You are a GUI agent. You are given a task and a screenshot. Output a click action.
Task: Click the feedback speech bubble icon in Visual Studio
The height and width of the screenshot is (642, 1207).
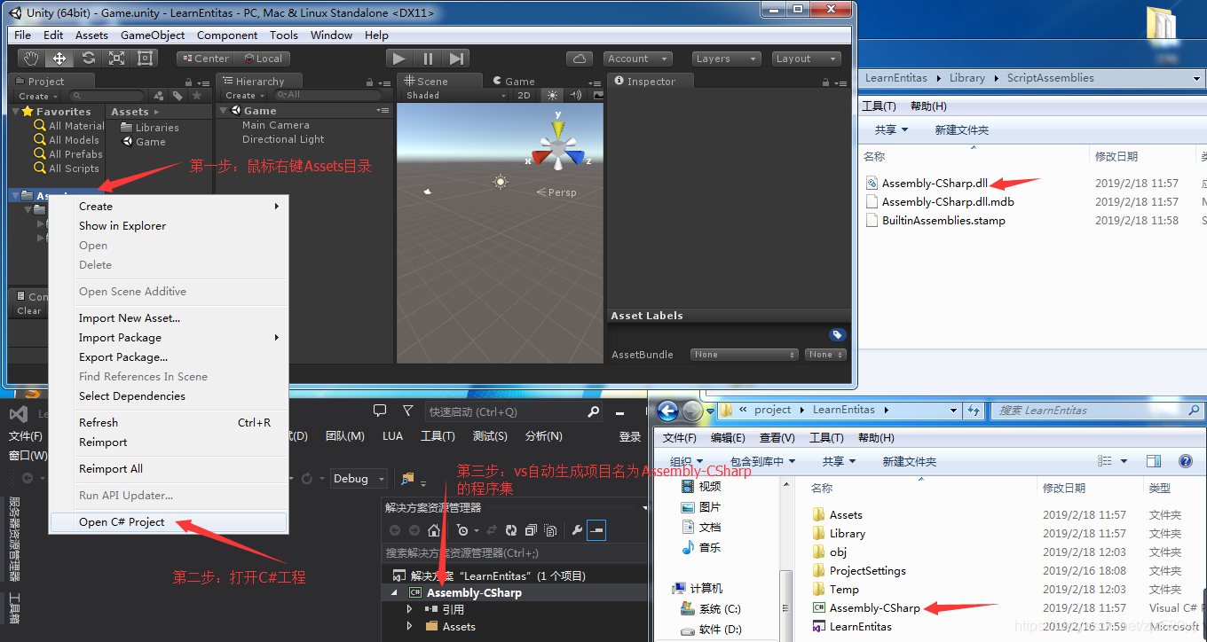[x=380, y=411]
